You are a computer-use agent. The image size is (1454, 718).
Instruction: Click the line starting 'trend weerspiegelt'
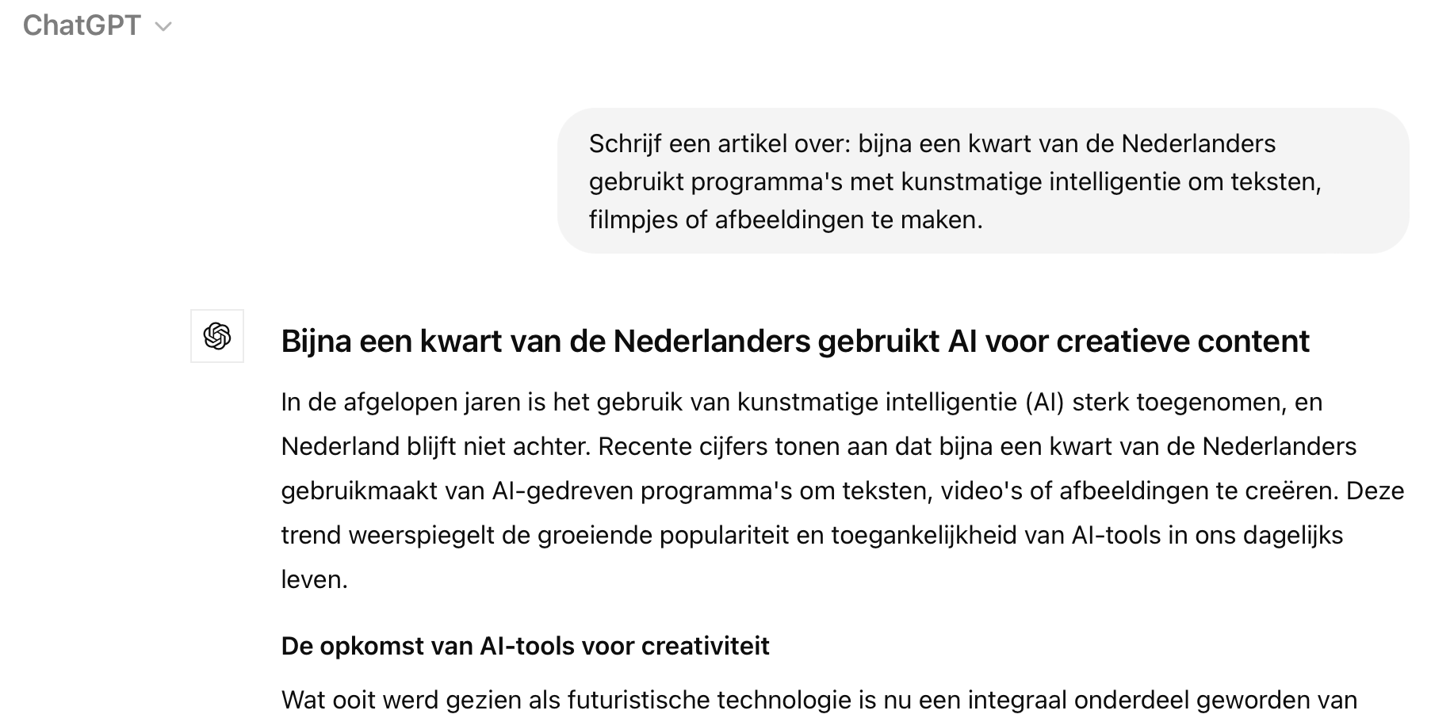[812, 536]
